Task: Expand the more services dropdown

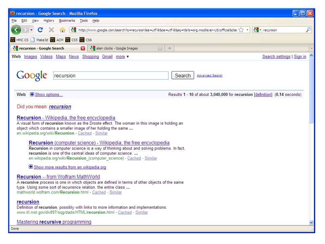Action: pyautogui.click(x=122, y=57)
